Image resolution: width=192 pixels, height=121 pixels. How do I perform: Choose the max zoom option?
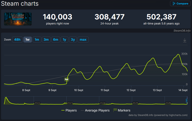click(x=83, y=39)
